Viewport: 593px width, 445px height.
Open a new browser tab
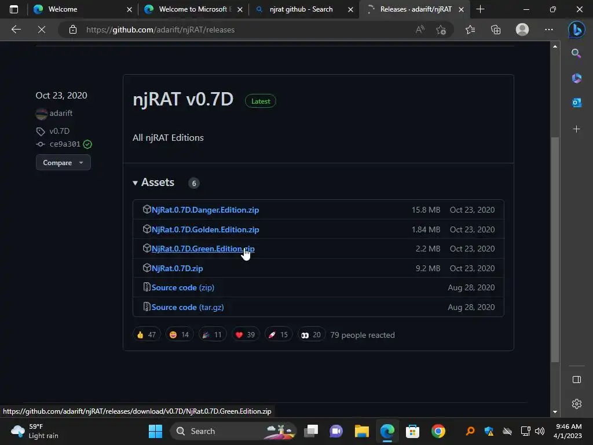click(480, 9)
